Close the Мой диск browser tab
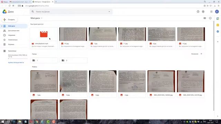221x124 pixels. tap(52, 2)
